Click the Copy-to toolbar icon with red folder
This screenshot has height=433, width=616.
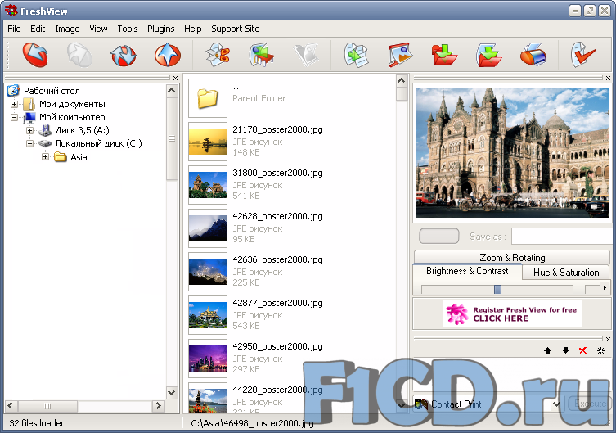click(x=262, y=55)
